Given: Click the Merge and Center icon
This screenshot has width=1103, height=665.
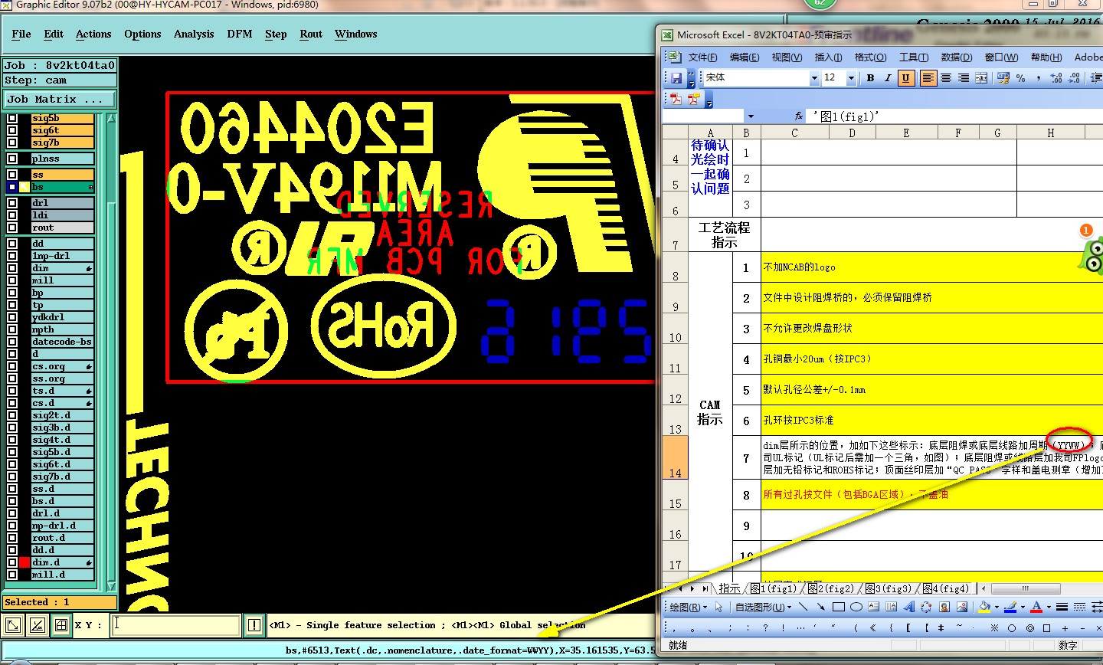Looking at the screenshot, I should pos(981,78).
